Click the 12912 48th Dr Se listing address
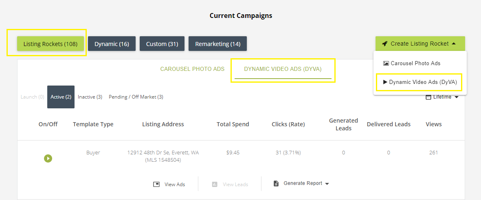481x200 pixels. tap(163, 153)
